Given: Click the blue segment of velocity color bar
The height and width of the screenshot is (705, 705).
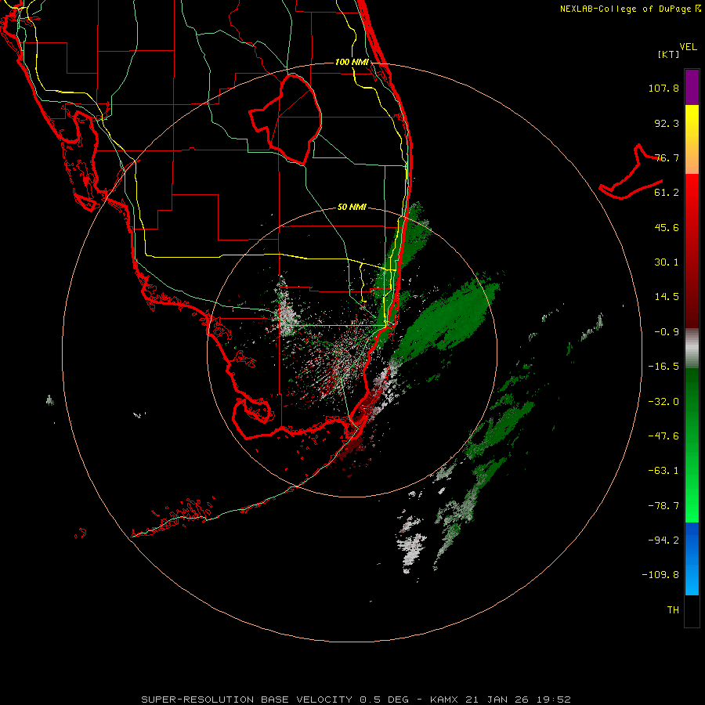Looking at the screenshot, I should click(x=692, y=559).
